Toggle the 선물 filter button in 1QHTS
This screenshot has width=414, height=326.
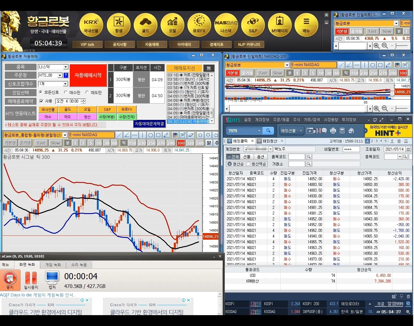pos(247,157)
